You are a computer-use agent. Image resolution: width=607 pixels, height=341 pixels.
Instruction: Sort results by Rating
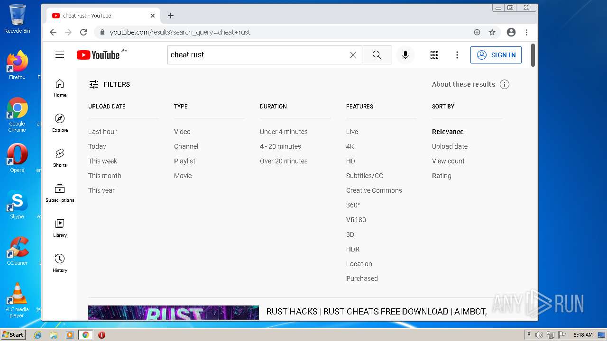pos(441,176)
